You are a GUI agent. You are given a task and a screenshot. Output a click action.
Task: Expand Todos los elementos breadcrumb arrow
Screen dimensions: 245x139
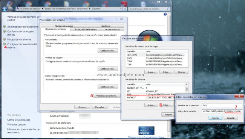pyautogui.click(x=90, y=9)
